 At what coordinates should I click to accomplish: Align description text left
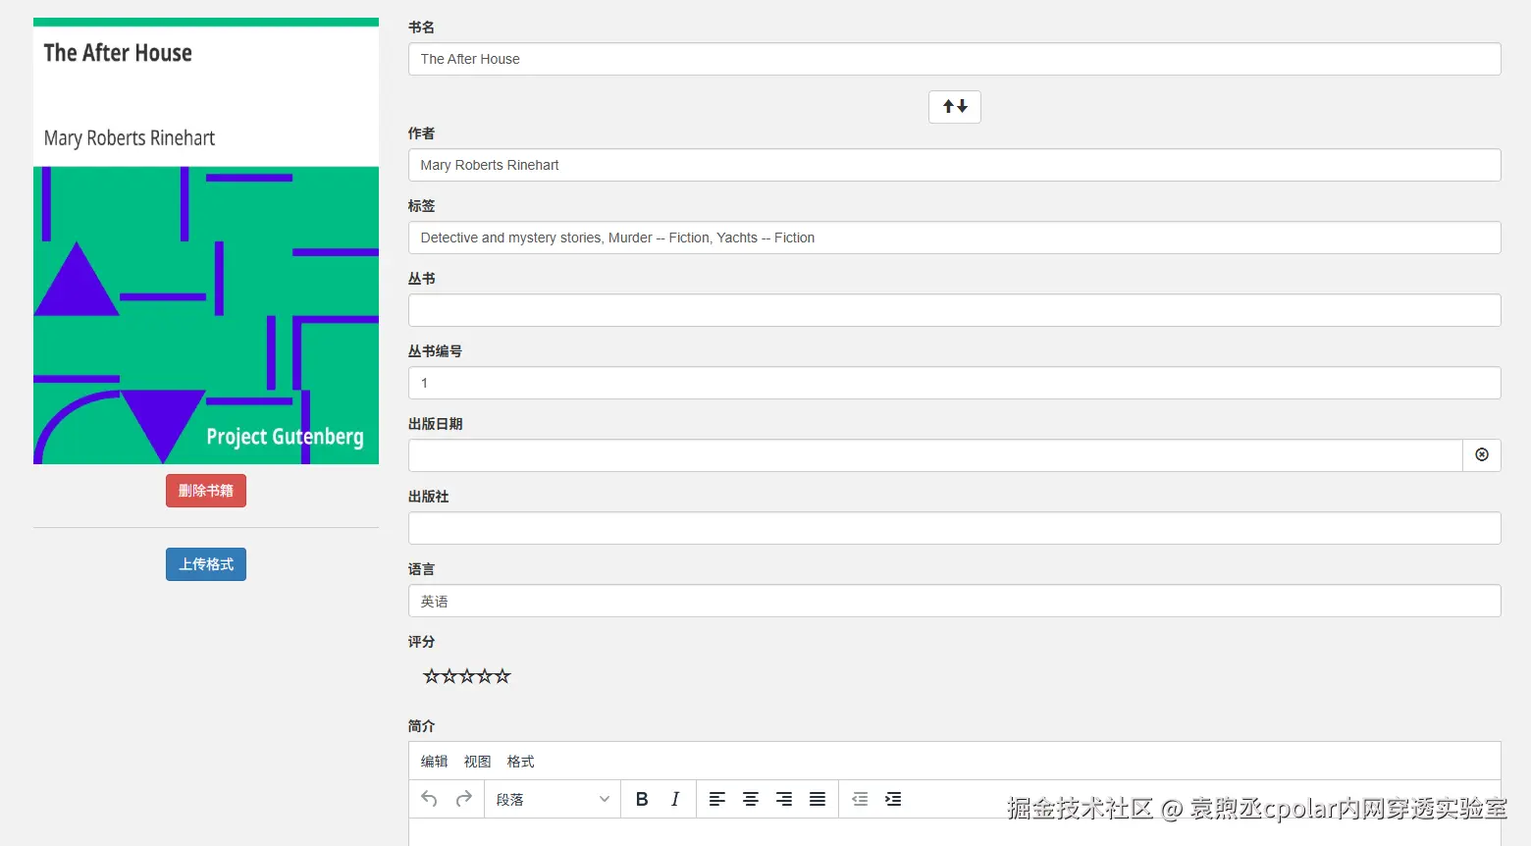(717, 799)
